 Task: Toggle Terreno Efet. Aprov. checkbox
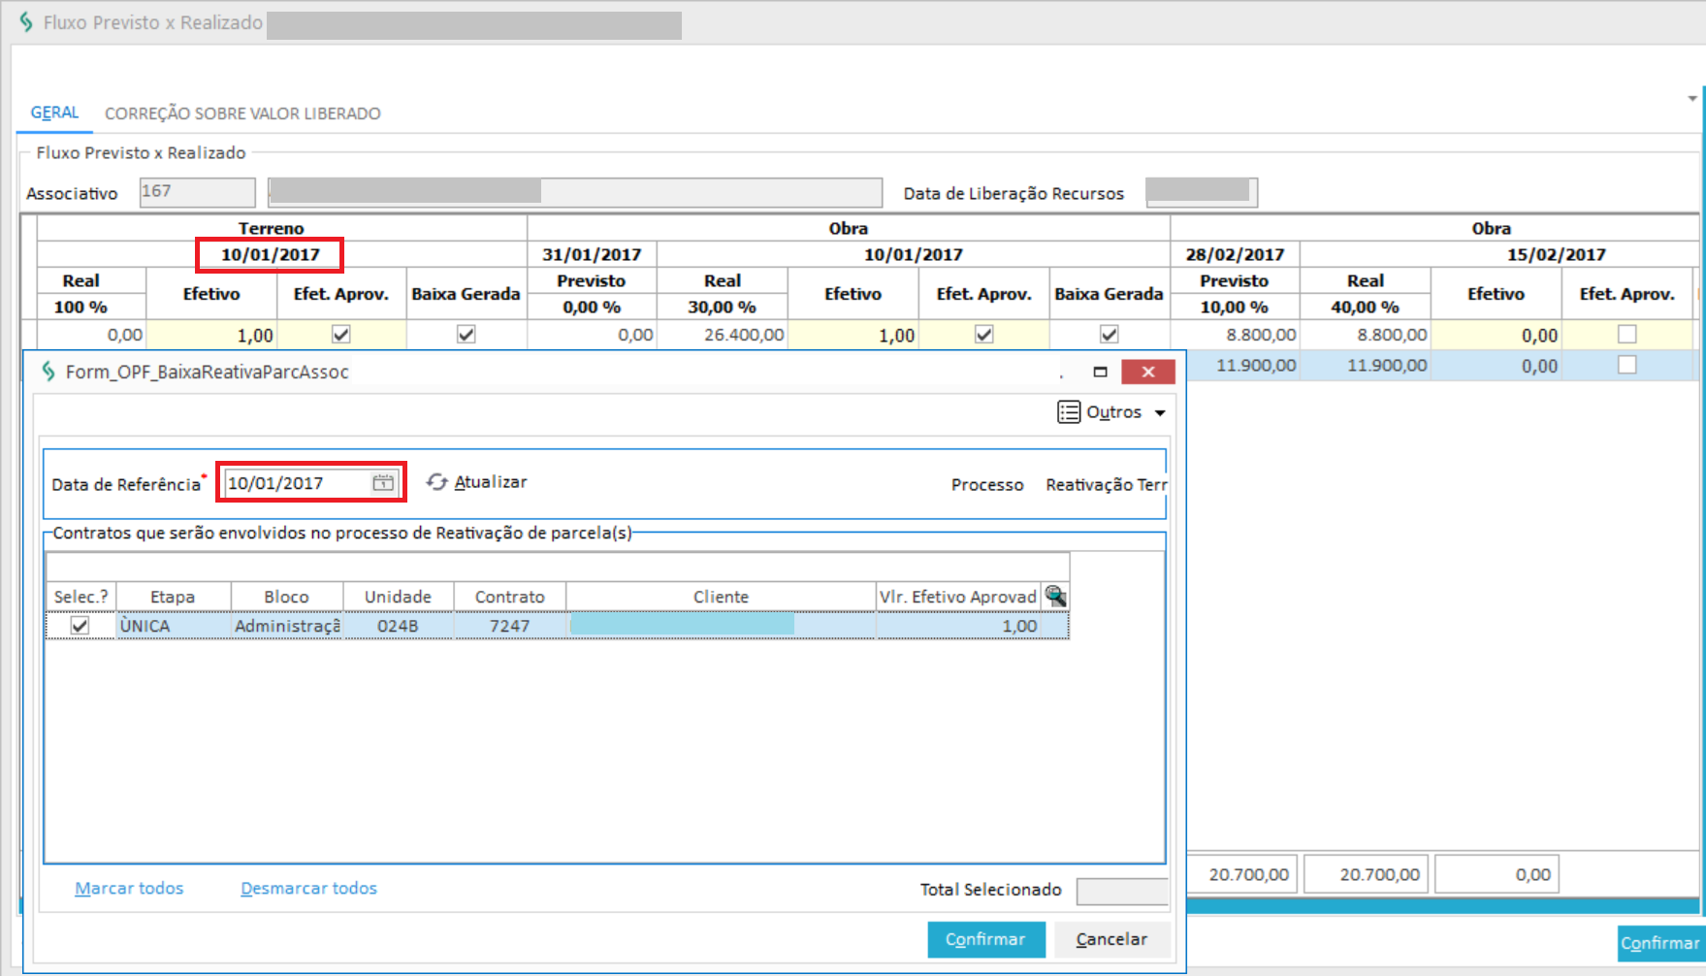click(340, 335)
